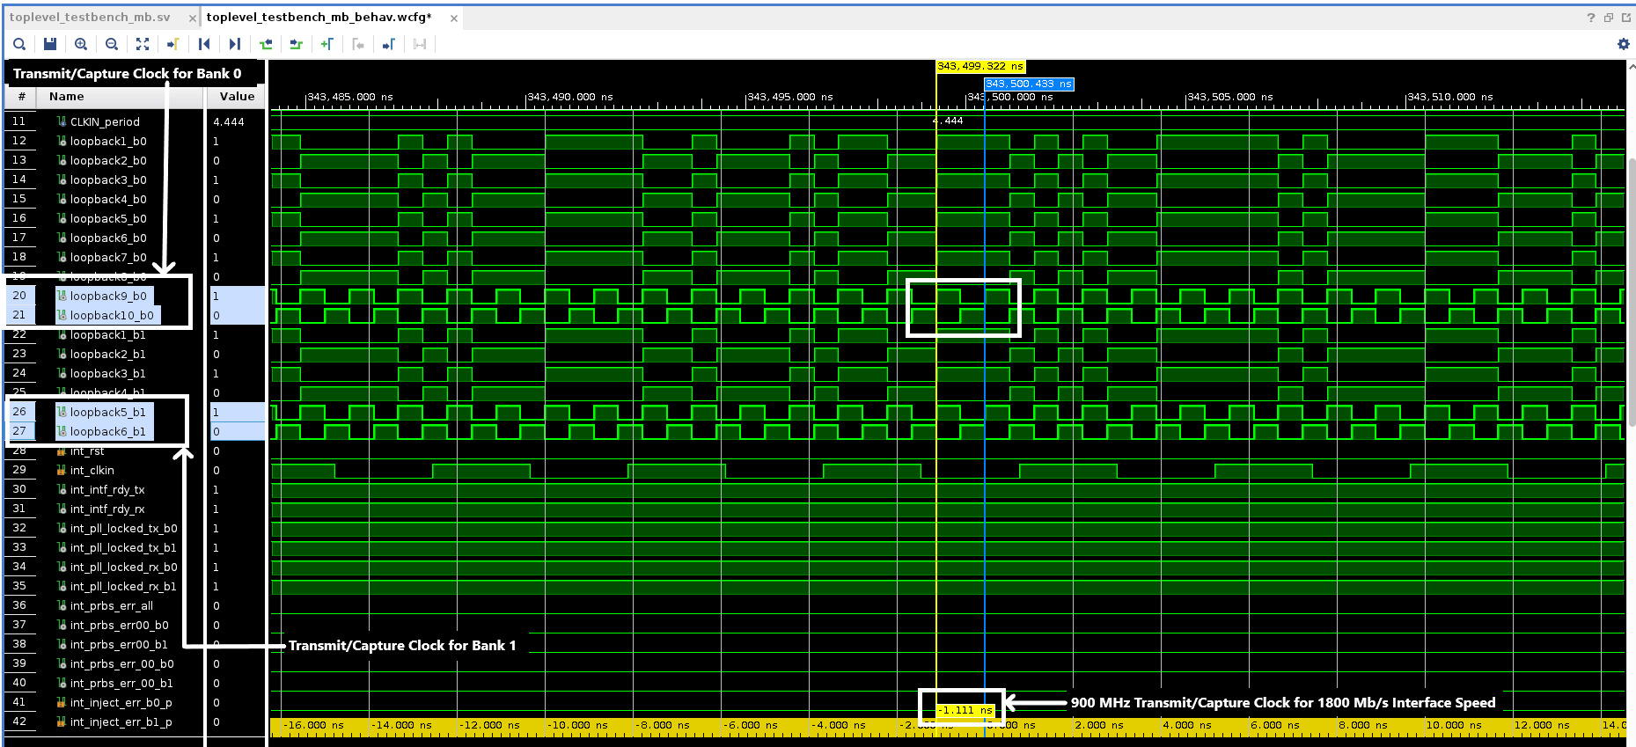The height and width of the screenshot is (747, 1636).
Task: Go to previous transition
Action: pos(266,44)
